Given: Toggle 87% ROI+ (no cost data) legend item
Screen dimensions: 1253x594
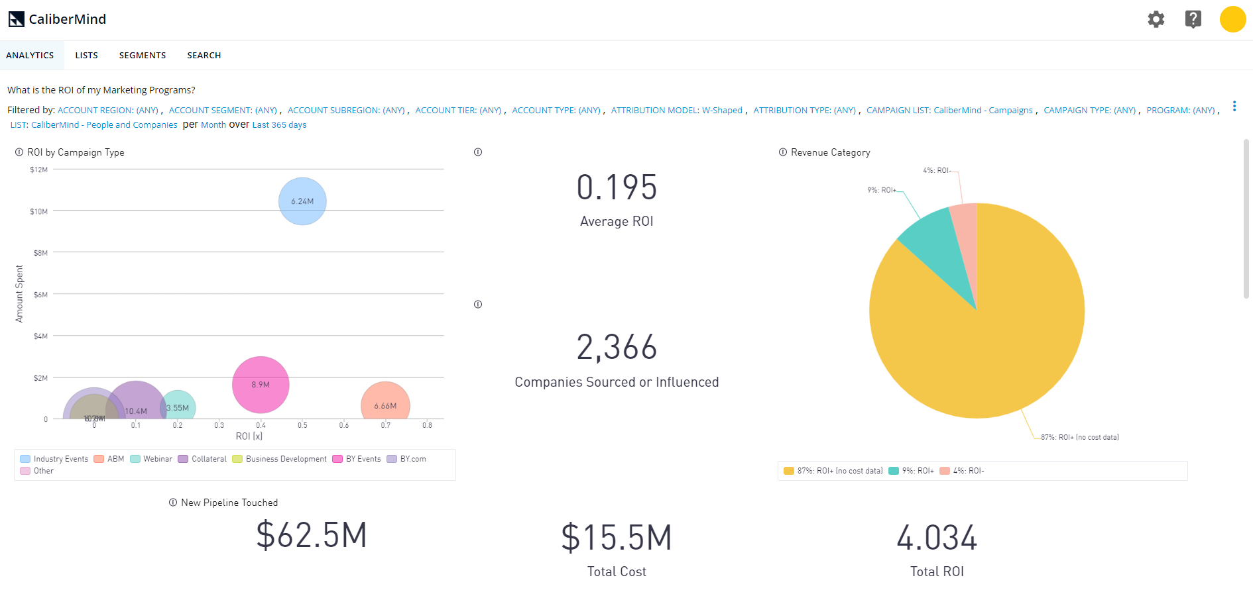Looking at the screenshot, I should point(833,471).
